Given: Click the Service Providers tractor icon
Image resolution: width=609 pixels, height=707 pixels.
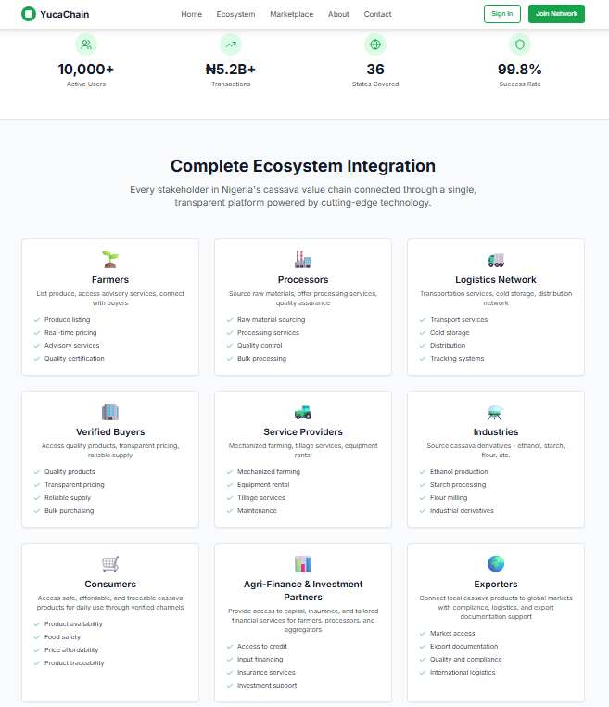Looking at the screenshot, I should 303,412.
